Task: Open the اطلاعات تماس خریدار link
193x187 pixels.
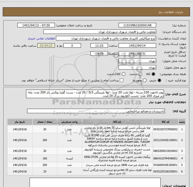Action: pos(41,38)
